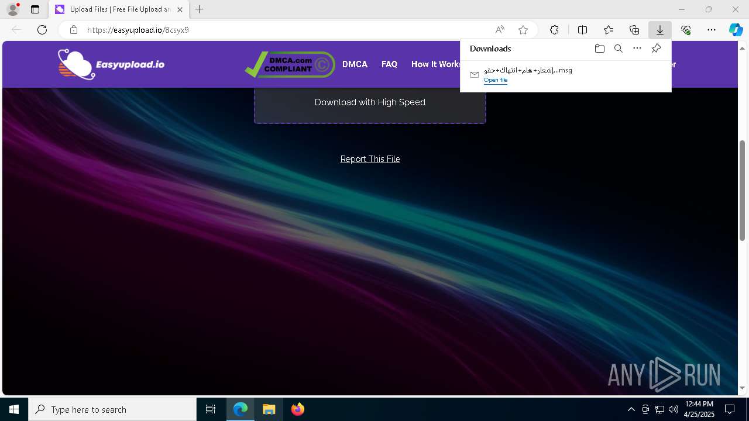The width and height of the screenshot is (749, 421).
Task: Open the FAQ menu item
Action: (389, 64)
